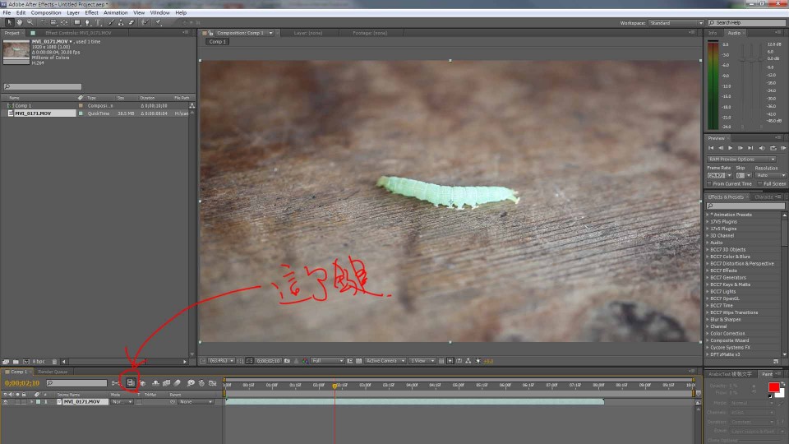Select the Selection arrow tool

pos(10,23)
